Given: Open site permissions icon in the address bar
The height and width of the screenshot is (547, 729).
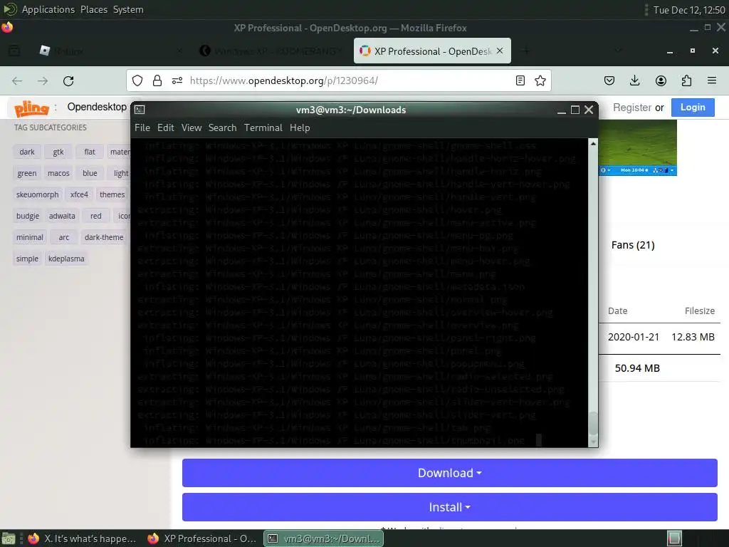Looking at the screenshot, I should (x=177, y=80).
